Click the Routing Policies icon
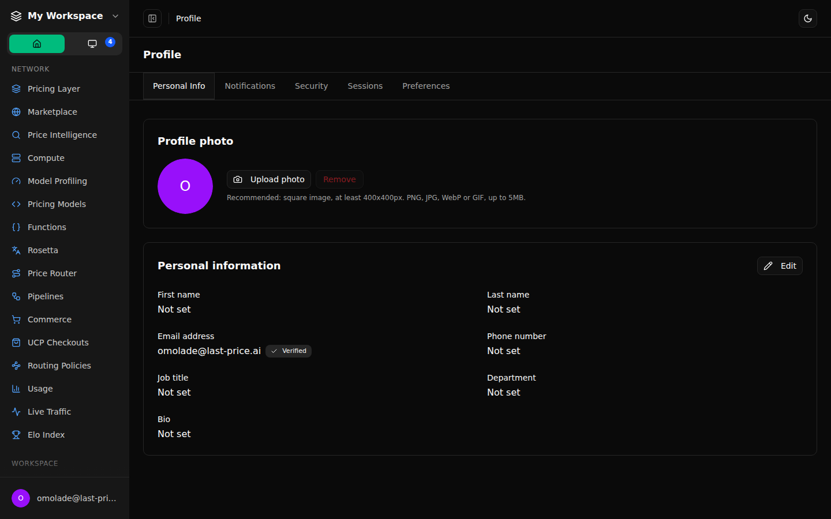 pyautogui.click(x=16, y=366)
